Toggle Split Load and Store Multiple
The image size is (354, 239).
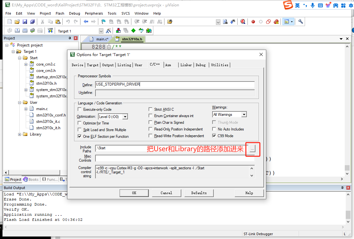(80, 130)
